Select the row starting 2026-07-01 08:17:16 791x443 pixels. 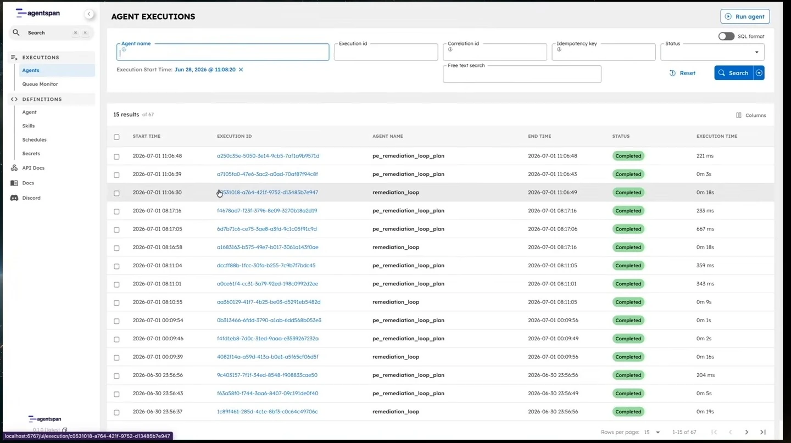click(116, 211)
